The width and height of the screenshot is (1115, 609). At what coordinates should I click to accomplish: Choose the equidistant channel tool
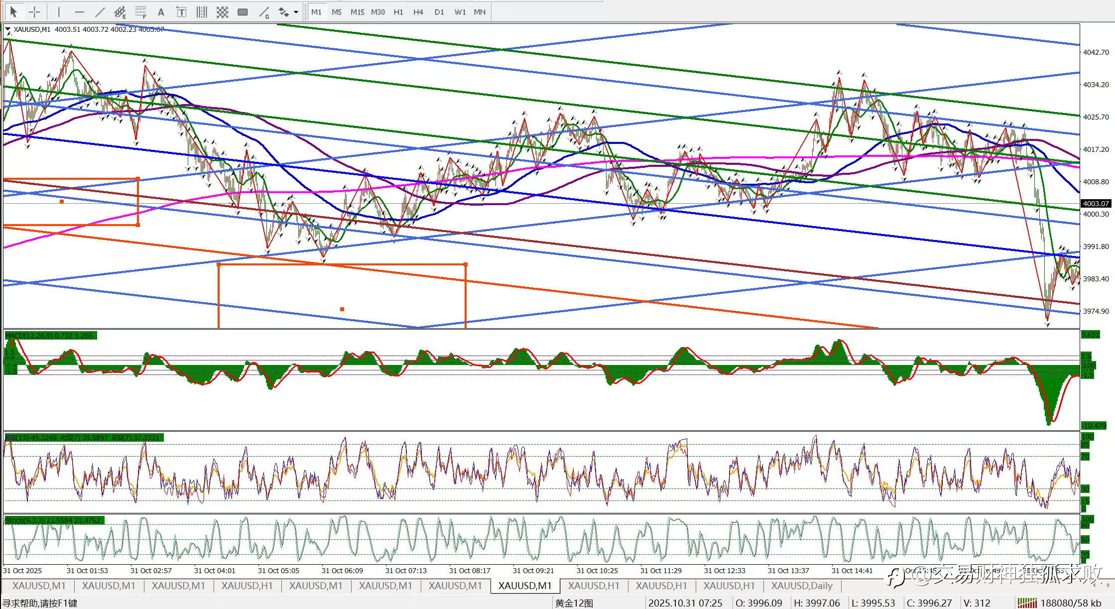(x=120, y=12)
